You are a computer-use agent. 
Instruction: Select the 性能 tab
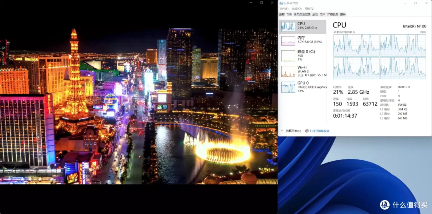click(x=289, y=14)
